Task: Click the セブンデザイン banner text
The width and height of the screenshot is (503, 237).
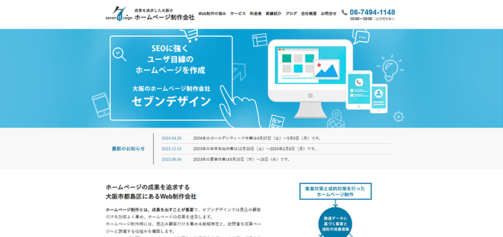Action: point(171,101)
